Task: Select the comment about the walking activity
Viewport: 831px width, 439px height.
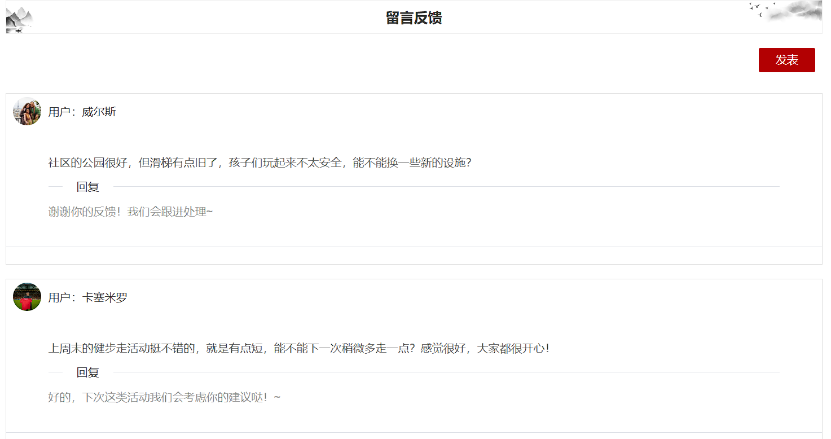Action: (298, 348)
